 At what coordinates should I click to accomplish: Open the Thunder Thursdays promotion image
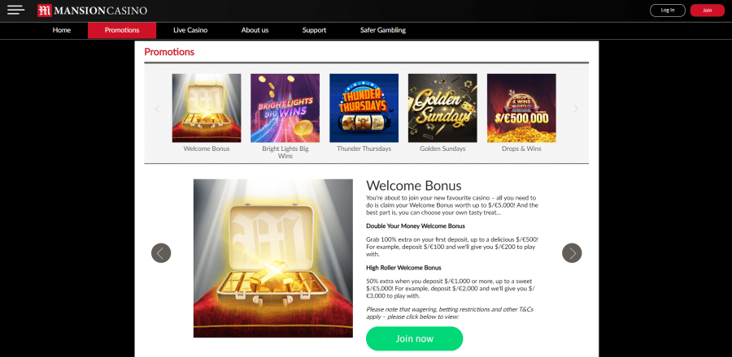click(x=364, y=108)
